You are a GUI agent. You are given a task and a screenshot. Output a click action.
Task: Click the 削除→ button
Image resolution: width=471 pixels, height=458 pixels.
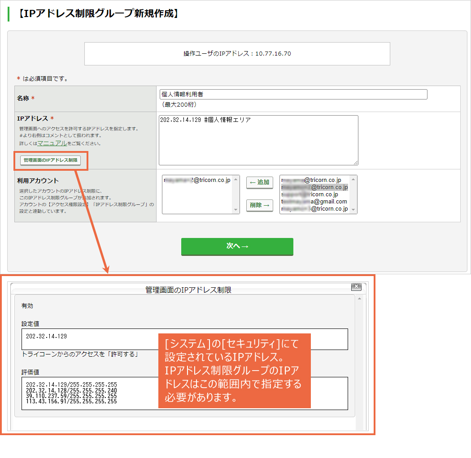[x=260, y=205]
